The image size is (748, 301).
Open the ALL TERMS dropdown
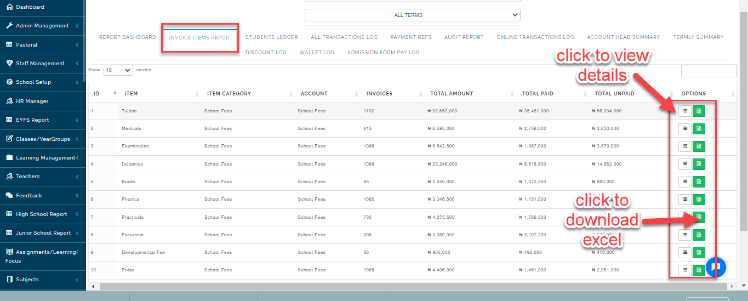pos(413,15)
